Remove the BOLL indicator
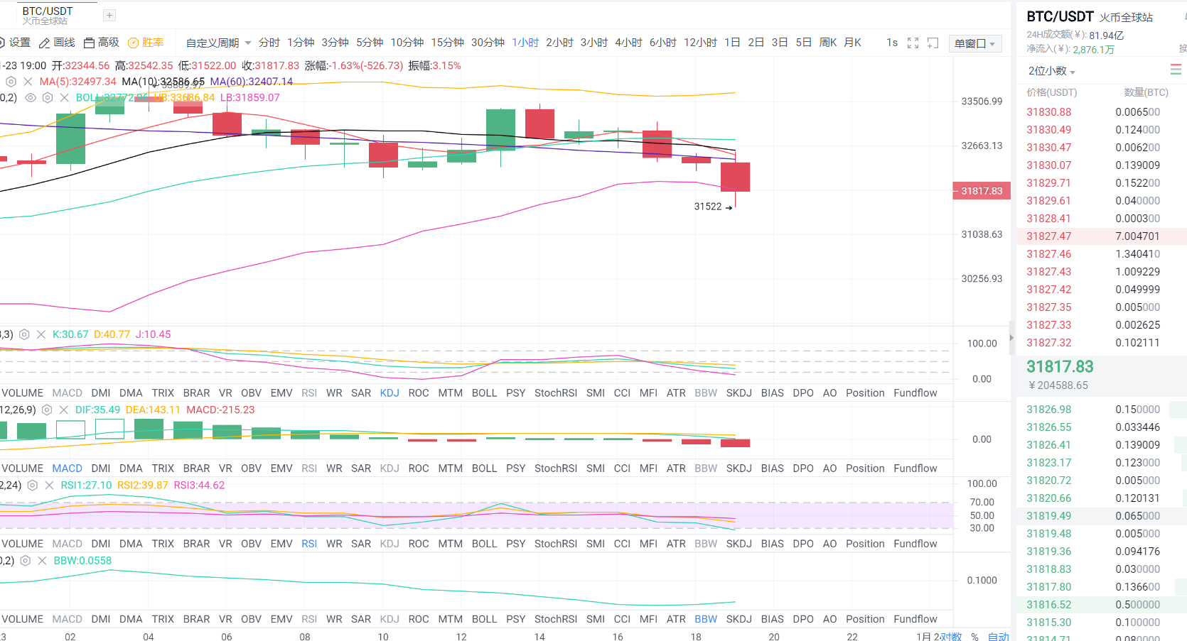The height and width of the screenshot is (641, 1187). click(x=64, y=98)
